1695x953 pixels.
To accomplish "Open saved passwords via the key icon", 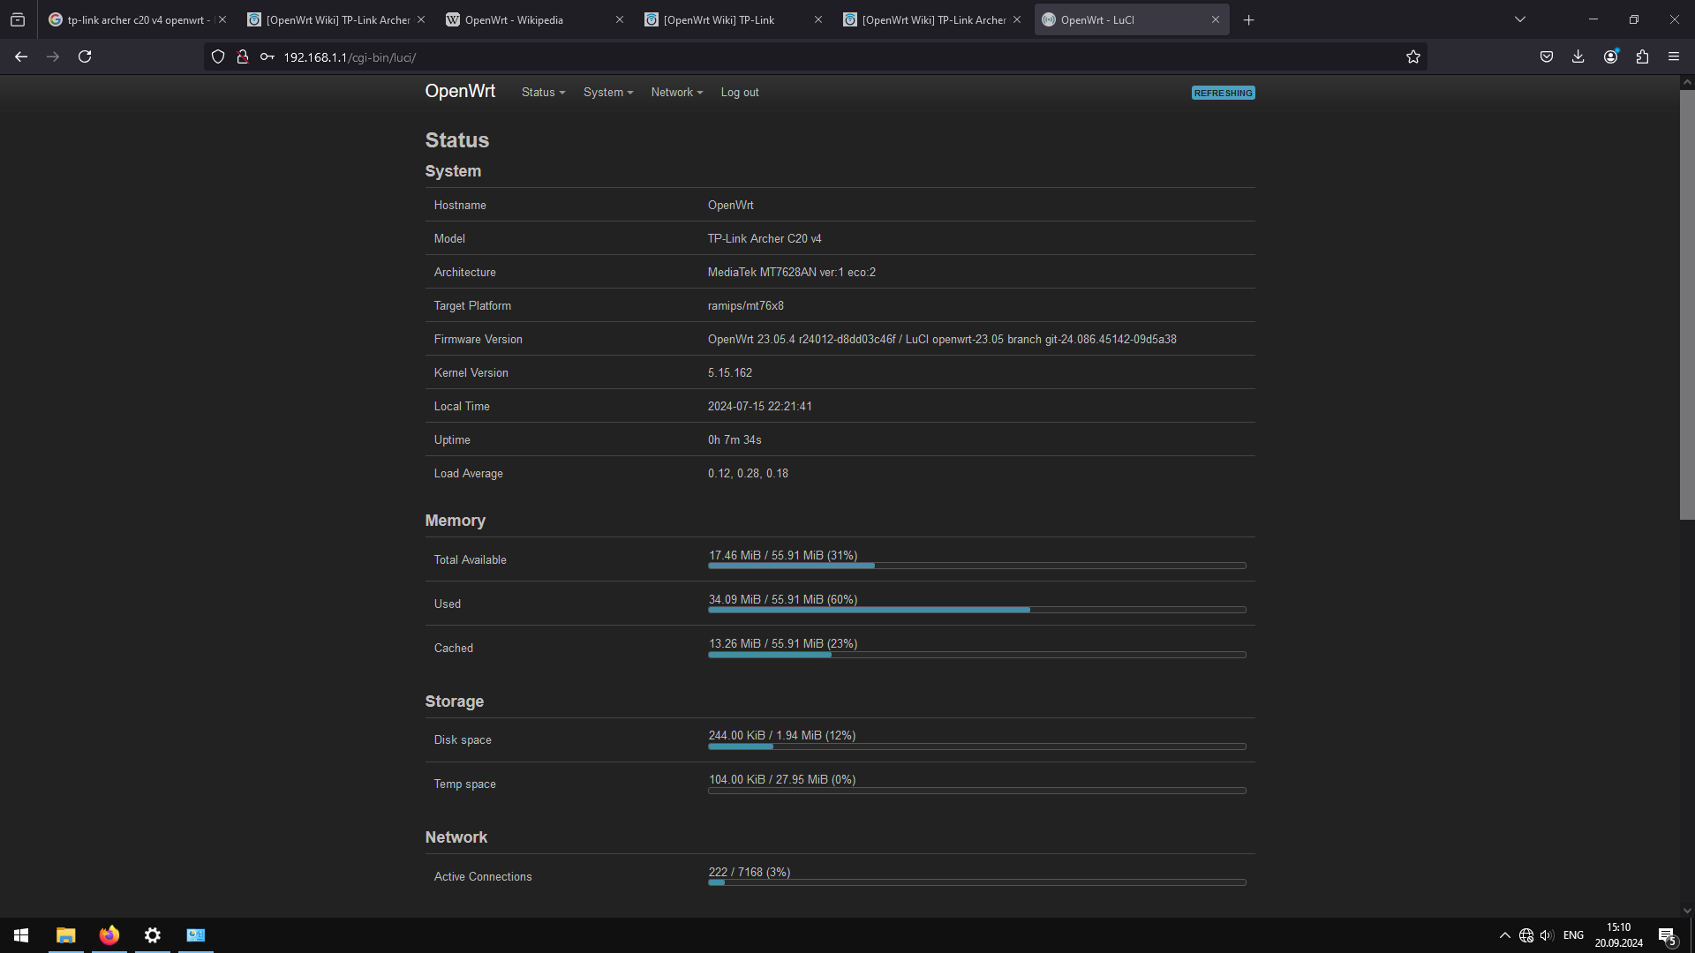I will point(267,56).
